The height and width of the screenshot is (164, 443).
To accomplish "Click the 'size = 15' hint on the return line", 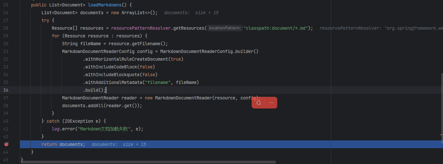I will pos(134,144).
